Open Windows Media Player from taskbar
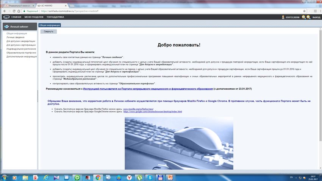322x181 pixels. [14, 178]
